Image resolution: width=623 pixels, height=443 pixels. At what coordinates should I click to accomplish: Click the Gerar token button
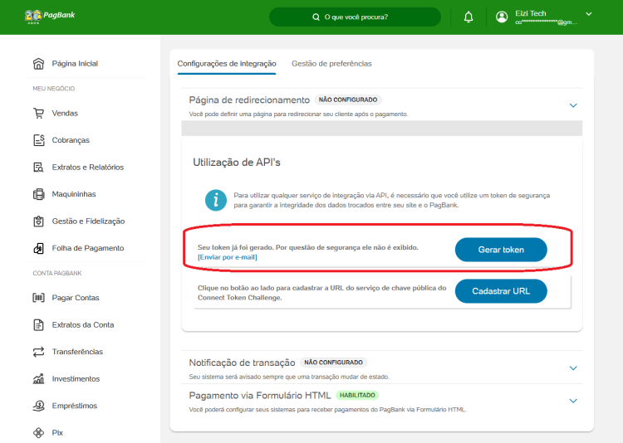501,250
